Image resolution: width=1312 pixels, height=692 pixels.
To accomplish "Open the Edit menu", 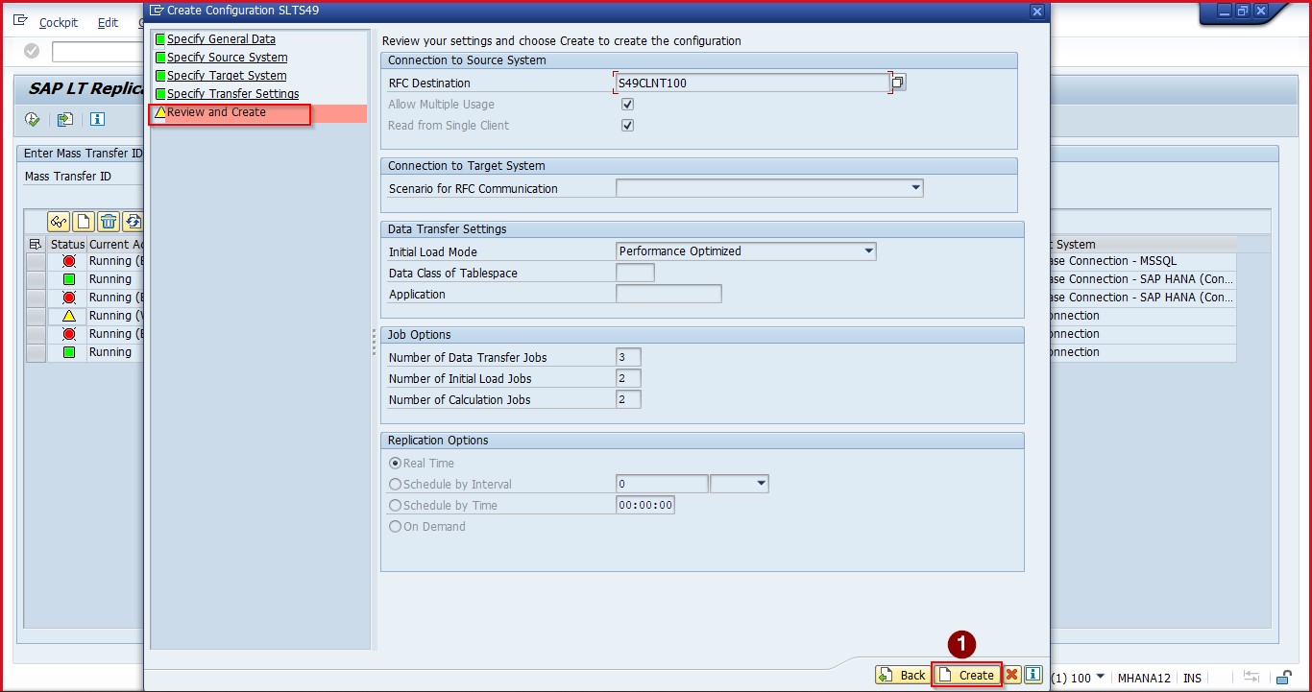I will tap(108, 22).
